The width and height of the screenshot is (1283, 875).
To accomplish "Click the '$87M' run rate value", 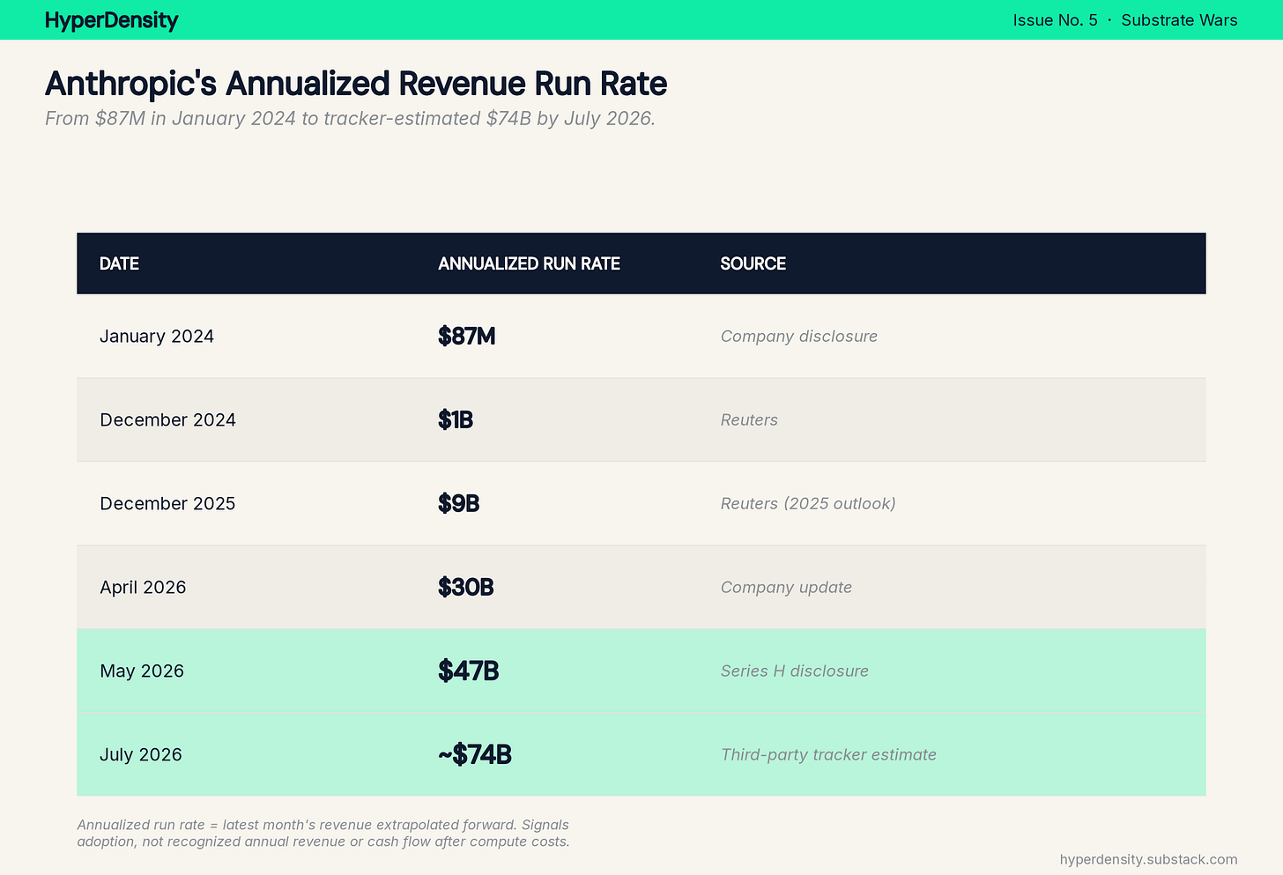I will point(467,336).
